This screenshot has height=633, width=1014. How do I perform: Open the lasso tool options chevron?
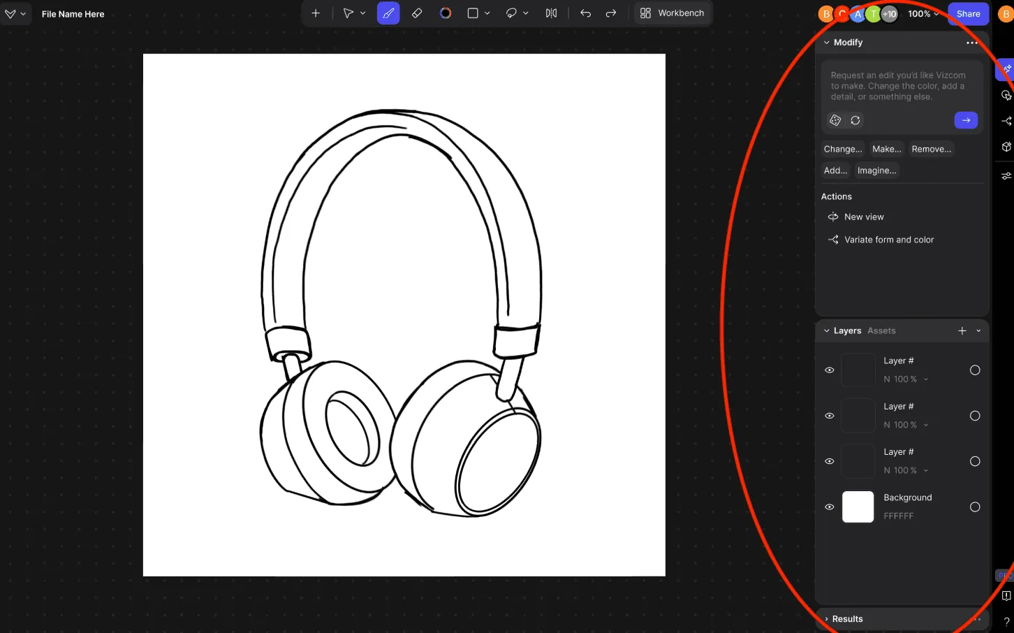526,13
